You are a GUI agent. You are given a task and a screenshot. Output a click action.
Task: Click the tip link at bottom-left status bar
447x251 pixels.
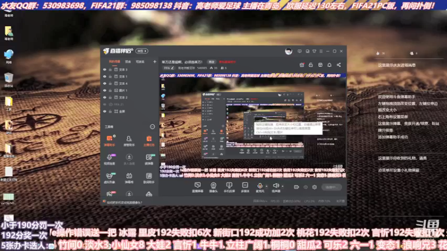pyautogui.click(x=124, y=202)
